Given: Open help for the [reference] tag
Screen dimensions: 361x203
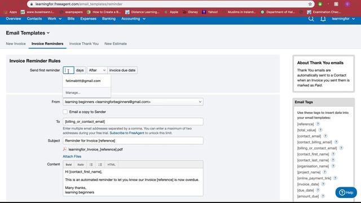Looking at the screenshot, I should click(318, 124).
